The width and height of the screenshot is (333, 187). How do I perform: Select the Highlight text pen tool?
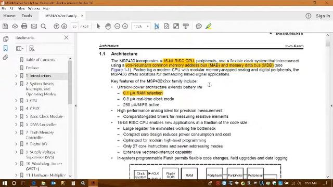[208, 26]
